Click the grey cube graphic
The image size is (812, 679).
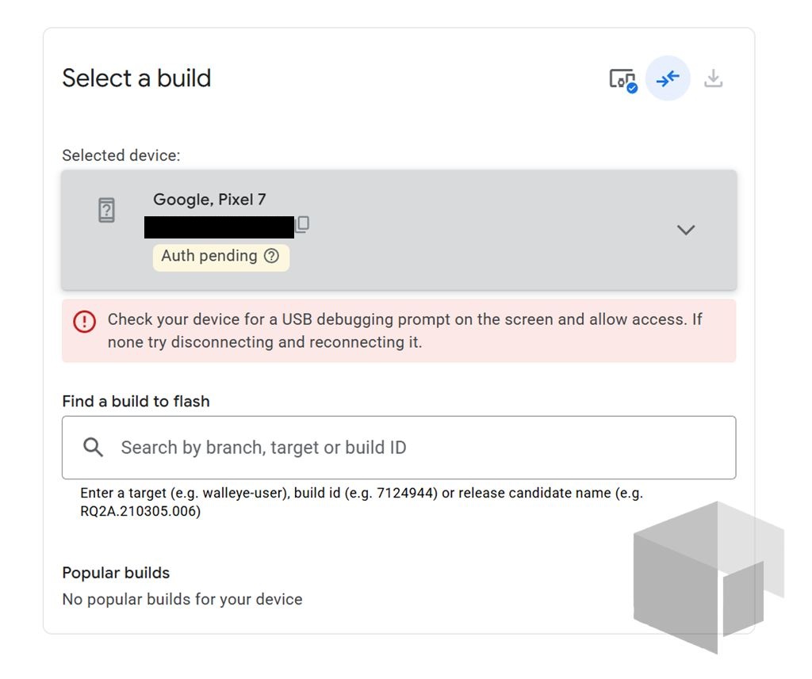(x=708, y=577)
